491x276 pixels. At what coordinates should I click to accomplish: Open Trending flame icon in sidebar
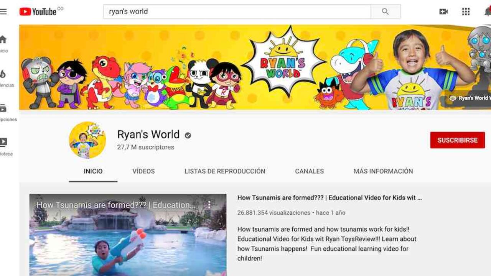(x=3, y=74)
